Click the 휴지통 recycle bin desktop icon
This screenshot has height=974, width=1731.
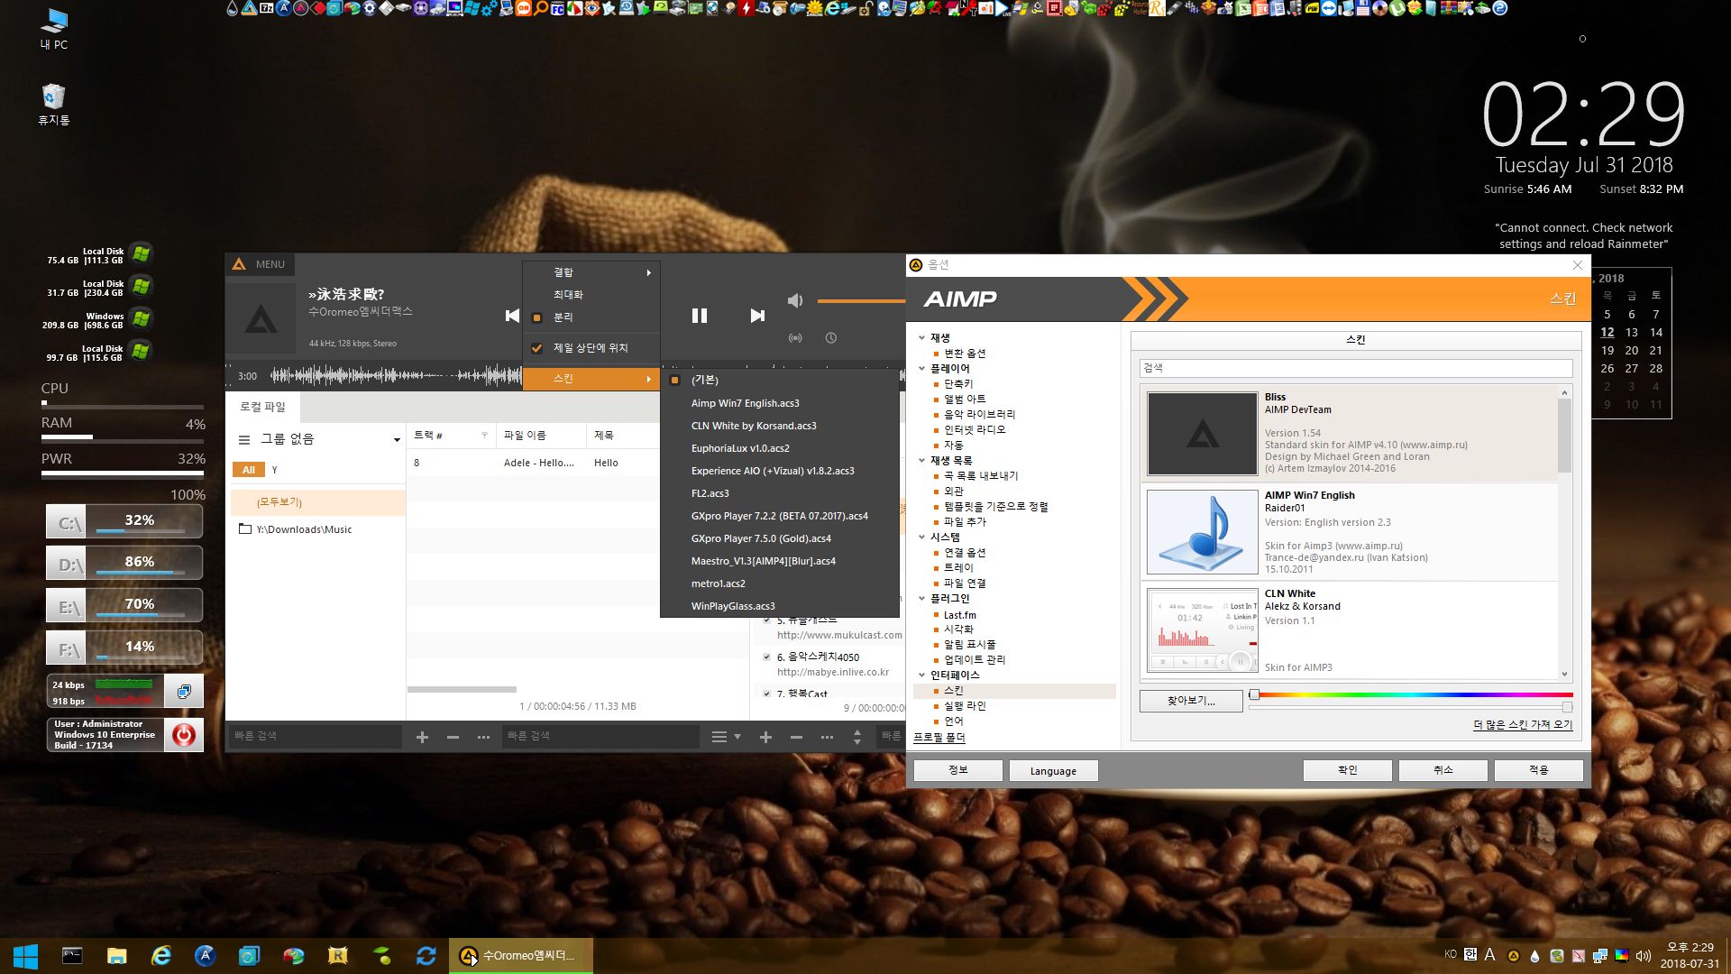pos(54,104)
